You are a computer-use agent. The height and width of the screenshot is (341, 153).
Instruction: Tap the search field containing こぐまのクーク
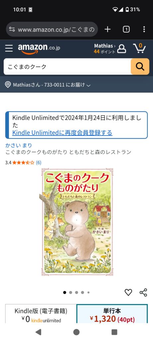point(67,67)
